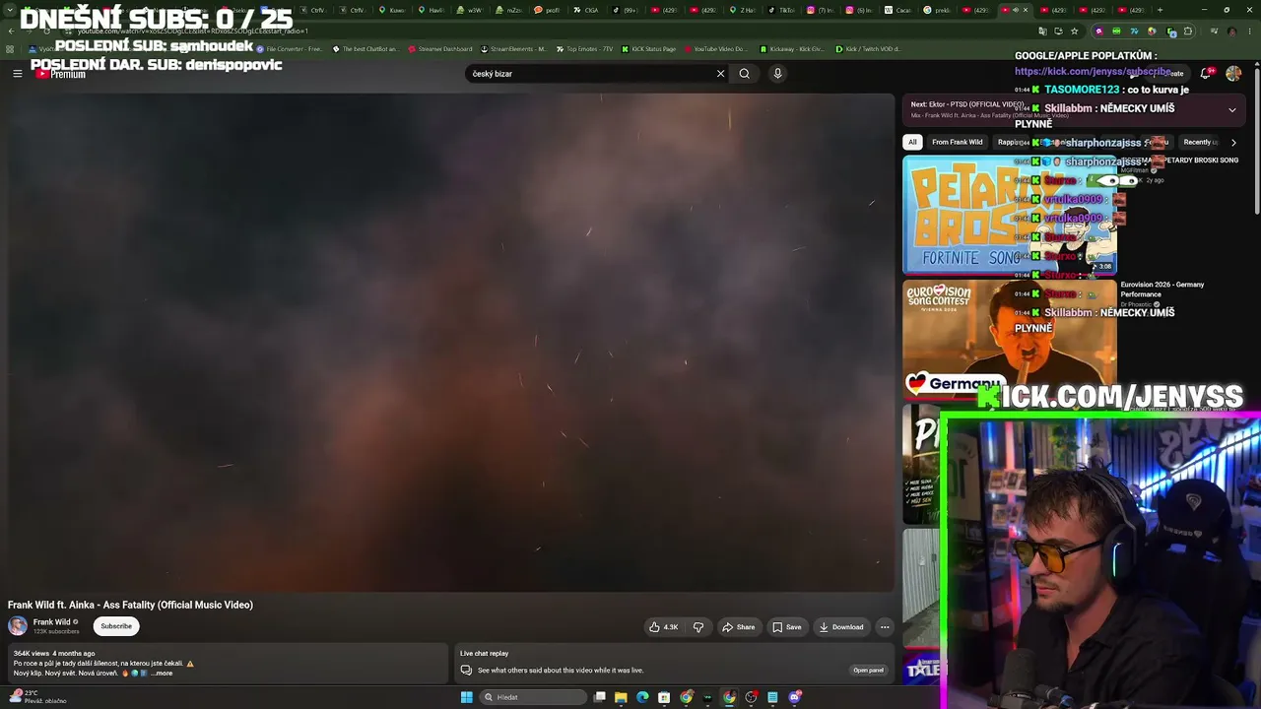1261x709 pixels.
Task: Open the YouTube guide hamburger menu
Action: tap(17, 73)
